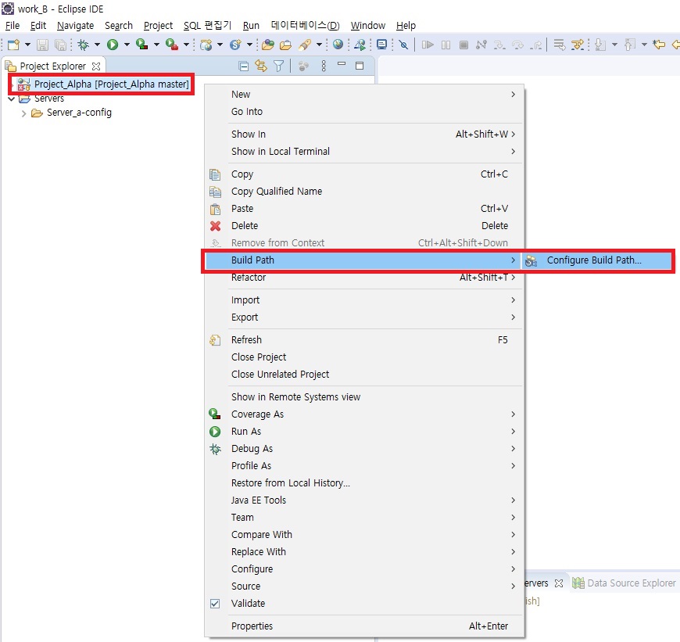Select Configure Build Path submenu entry
Image resolution: width=680 pixels, height=642 pixels.
(596, 260)
